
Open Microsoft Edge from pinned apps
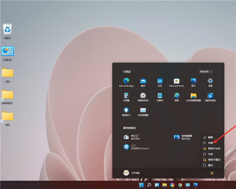tap(126, 81)
